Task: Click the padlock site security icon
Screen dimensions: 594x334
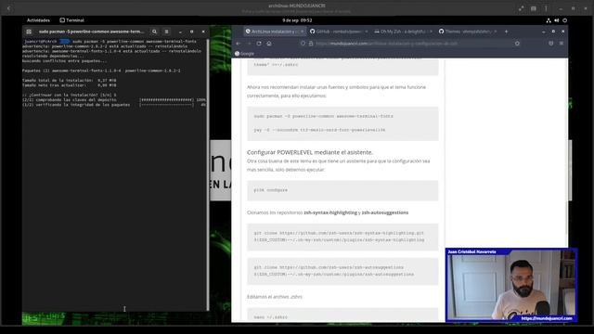Action: (311, 44)
